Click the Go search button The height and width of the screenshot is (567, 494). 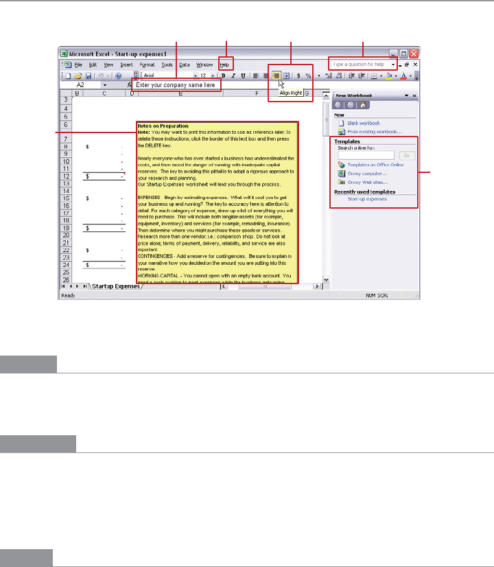pyautogui.click(x=407, y=156)
